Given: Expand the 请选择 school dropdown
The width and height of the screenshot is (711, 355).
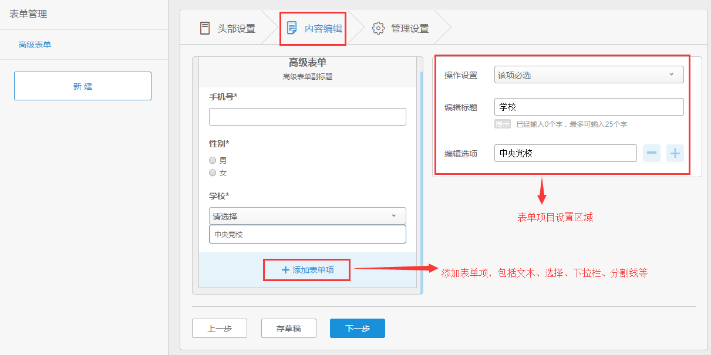Looking at the screenshot, I should point(307,216).
